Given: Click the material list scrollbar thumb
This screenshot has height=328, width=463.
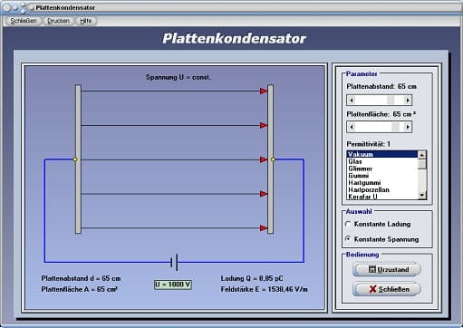Looking at the screenshot, I should (422, 164).
